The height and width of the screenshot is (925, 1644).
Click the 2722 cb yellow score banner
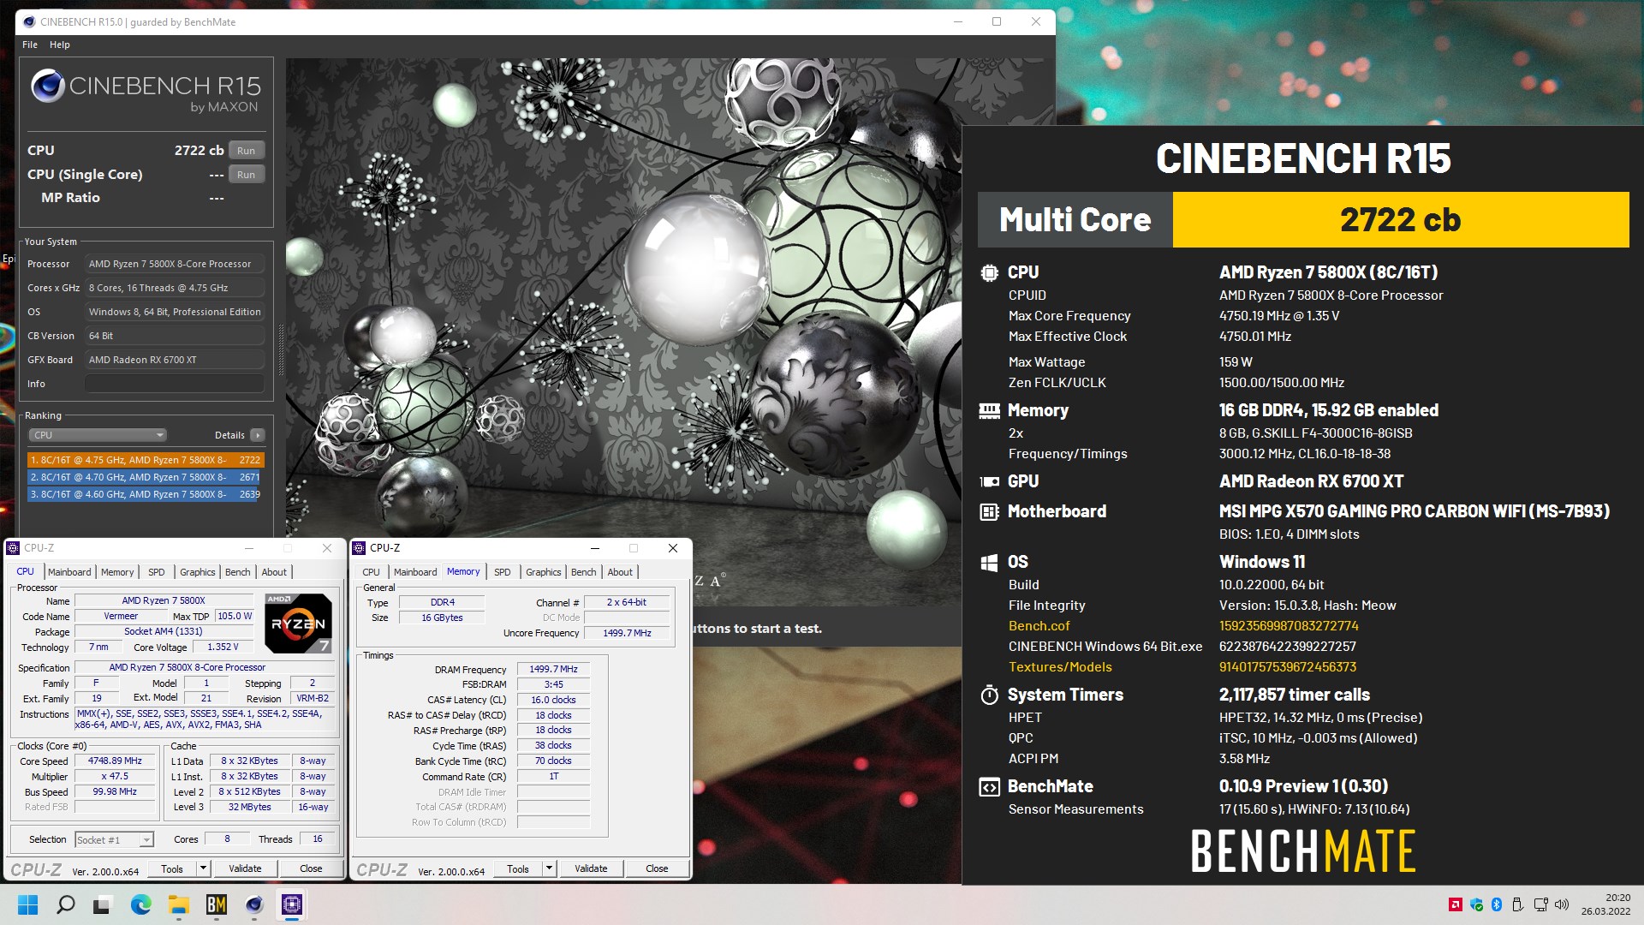click(1401, 220)
